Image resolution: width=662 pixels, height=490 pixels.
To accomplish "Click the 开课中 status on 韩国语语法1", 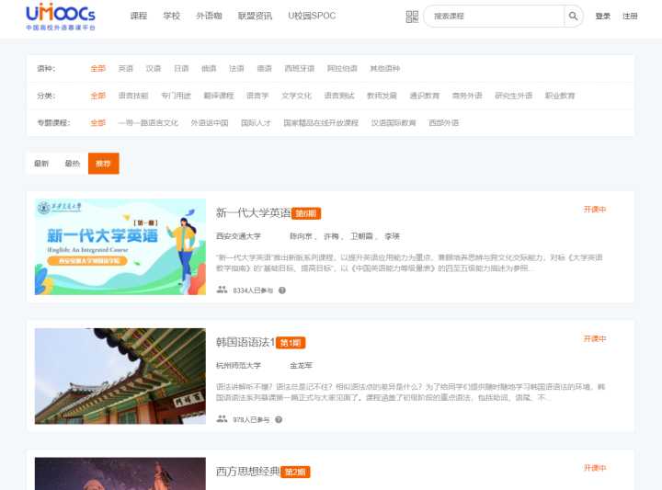I will (595, 338).
